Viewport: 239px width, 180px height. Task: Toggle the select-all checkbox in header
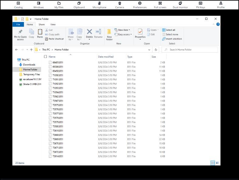(46, 57)
